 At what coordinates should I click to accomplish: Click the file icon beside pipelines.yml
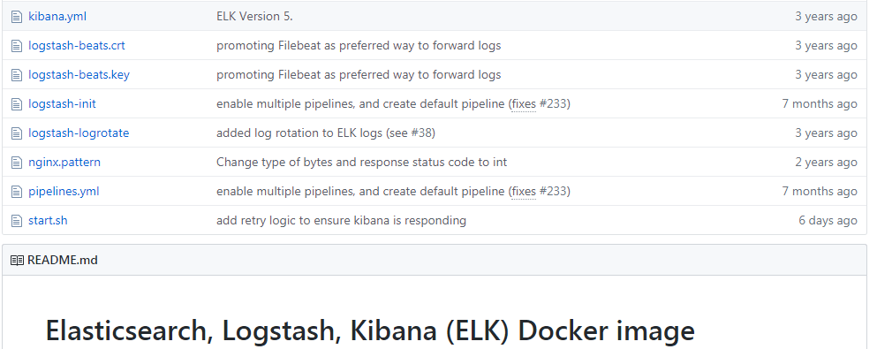[x=17, y=191]
